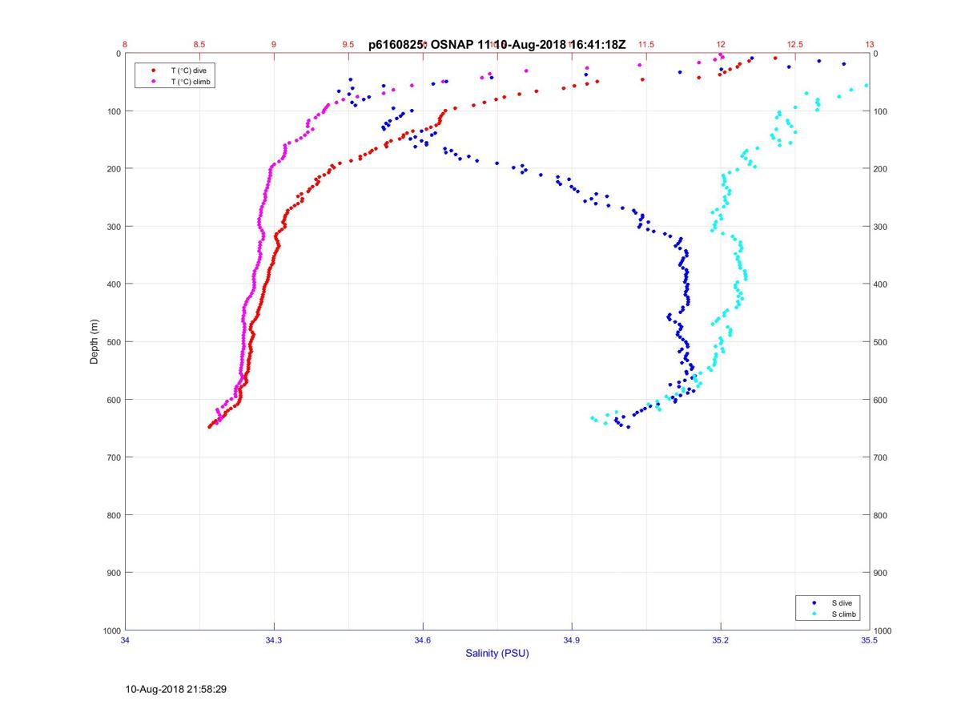Click the '10-Aug-2018 21:58:29' timestamp

click(x=176, y=689)
